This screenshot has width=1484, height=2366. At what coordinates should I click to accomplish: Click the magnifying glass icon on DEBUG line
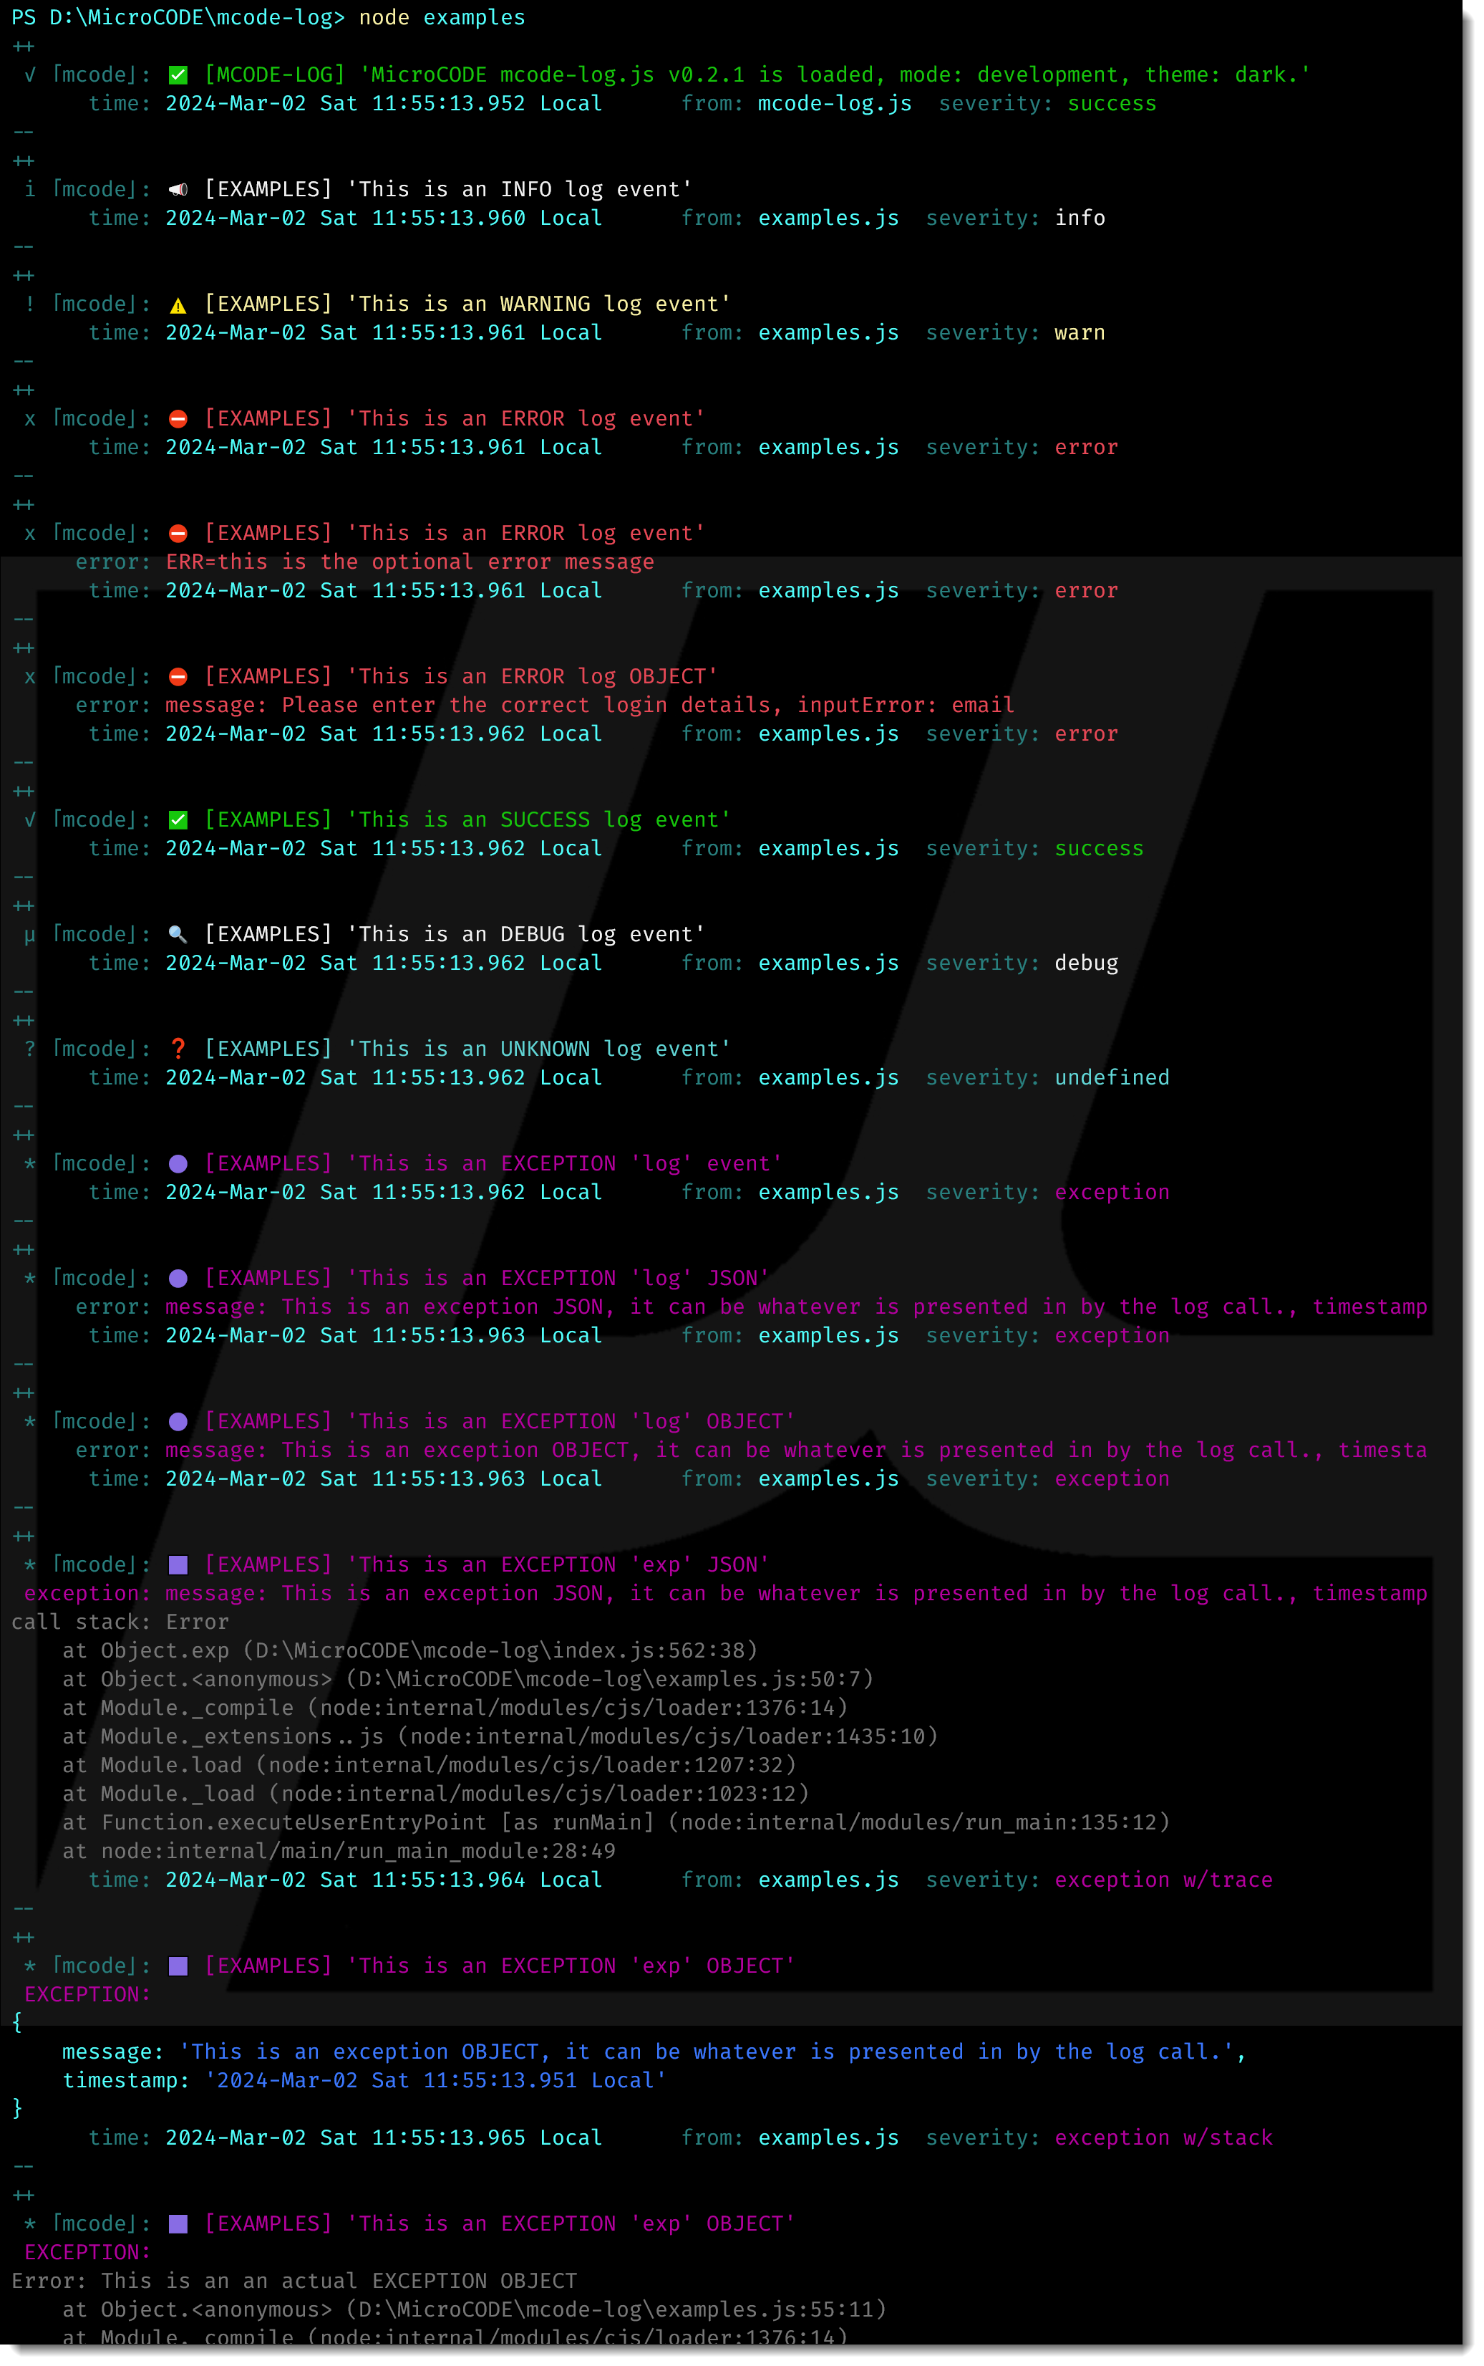pos(178,934)
